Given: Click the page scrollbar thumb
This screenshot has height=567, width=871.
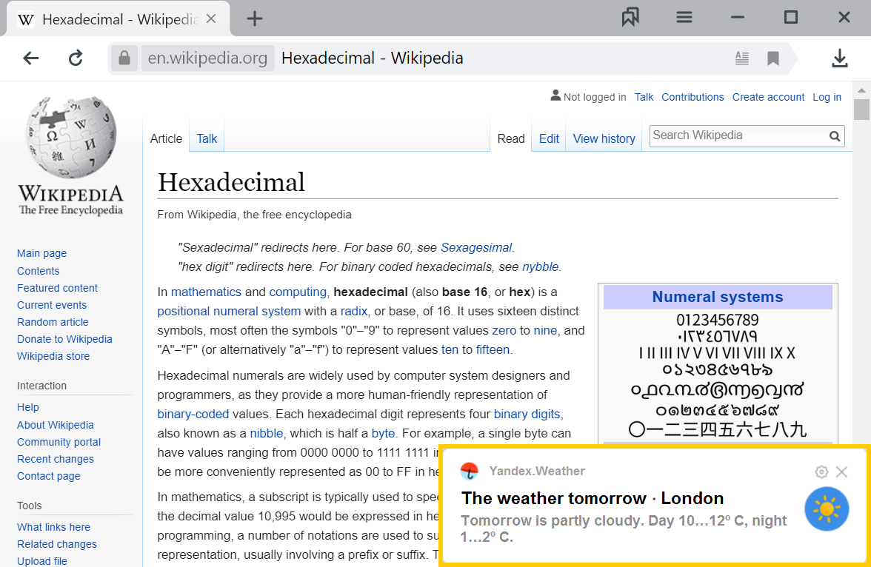Looking at the screenshot, I should 861,110.
